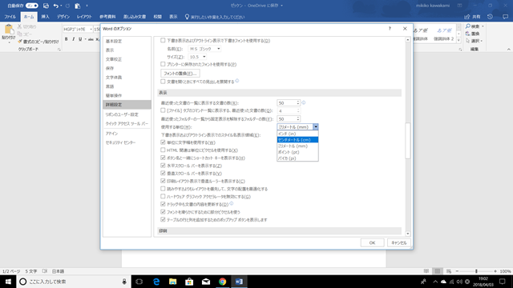Open File Explorer from the taskbar
Screen dimensions: 513x288
173,282
